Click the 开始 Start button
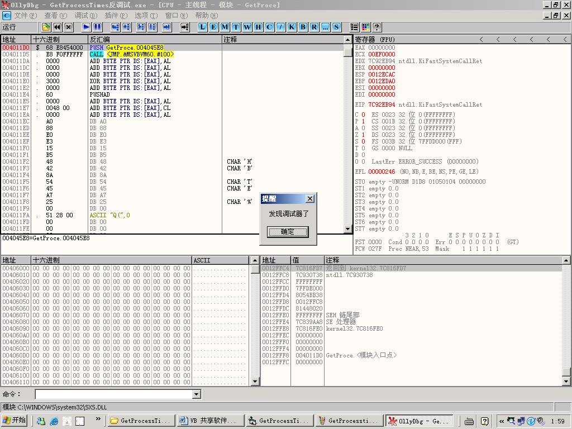Image resolution: width=572 pixels, height=429 pixels. coord(15,420)
